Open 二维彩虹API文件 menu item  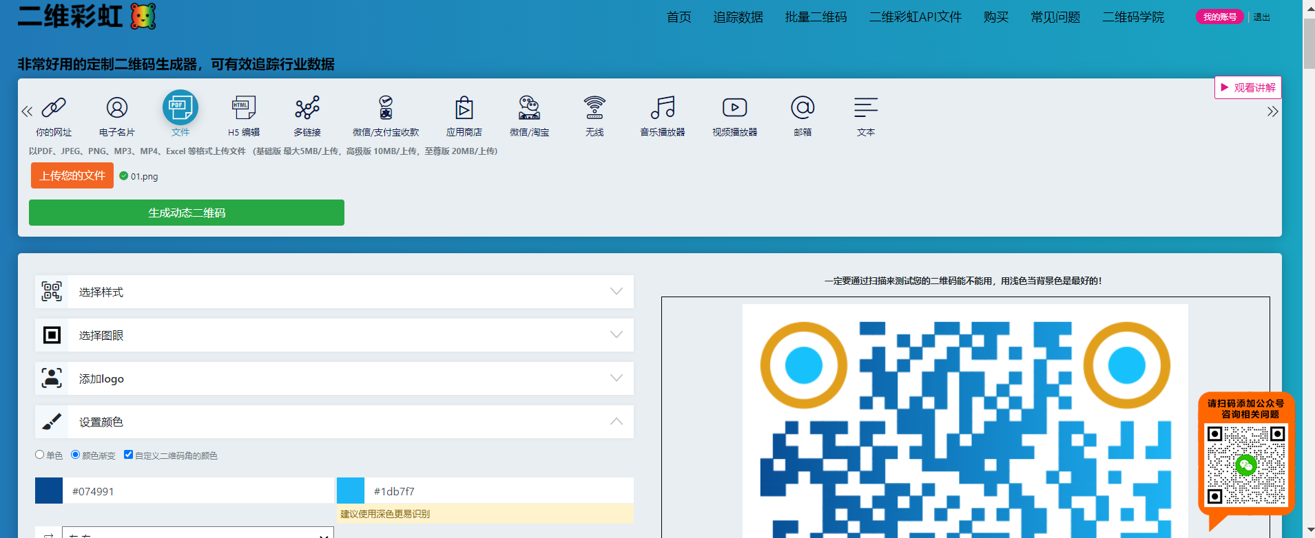(x=915, y=17)
